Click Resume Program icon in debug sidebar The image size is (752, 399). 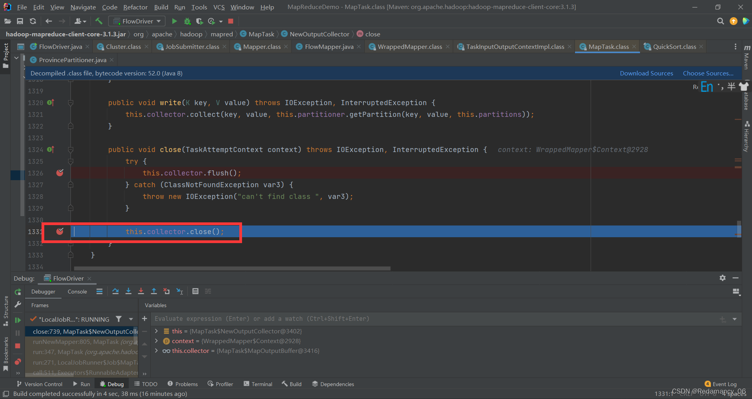pos(18,320)
